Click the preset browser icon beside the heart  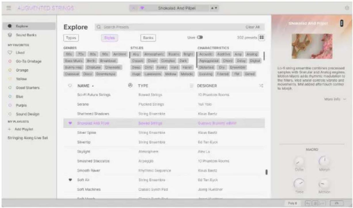tap(134, 8)
